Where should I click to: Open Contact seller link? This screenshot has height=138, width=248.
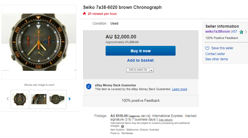click(x=215, y=54)
